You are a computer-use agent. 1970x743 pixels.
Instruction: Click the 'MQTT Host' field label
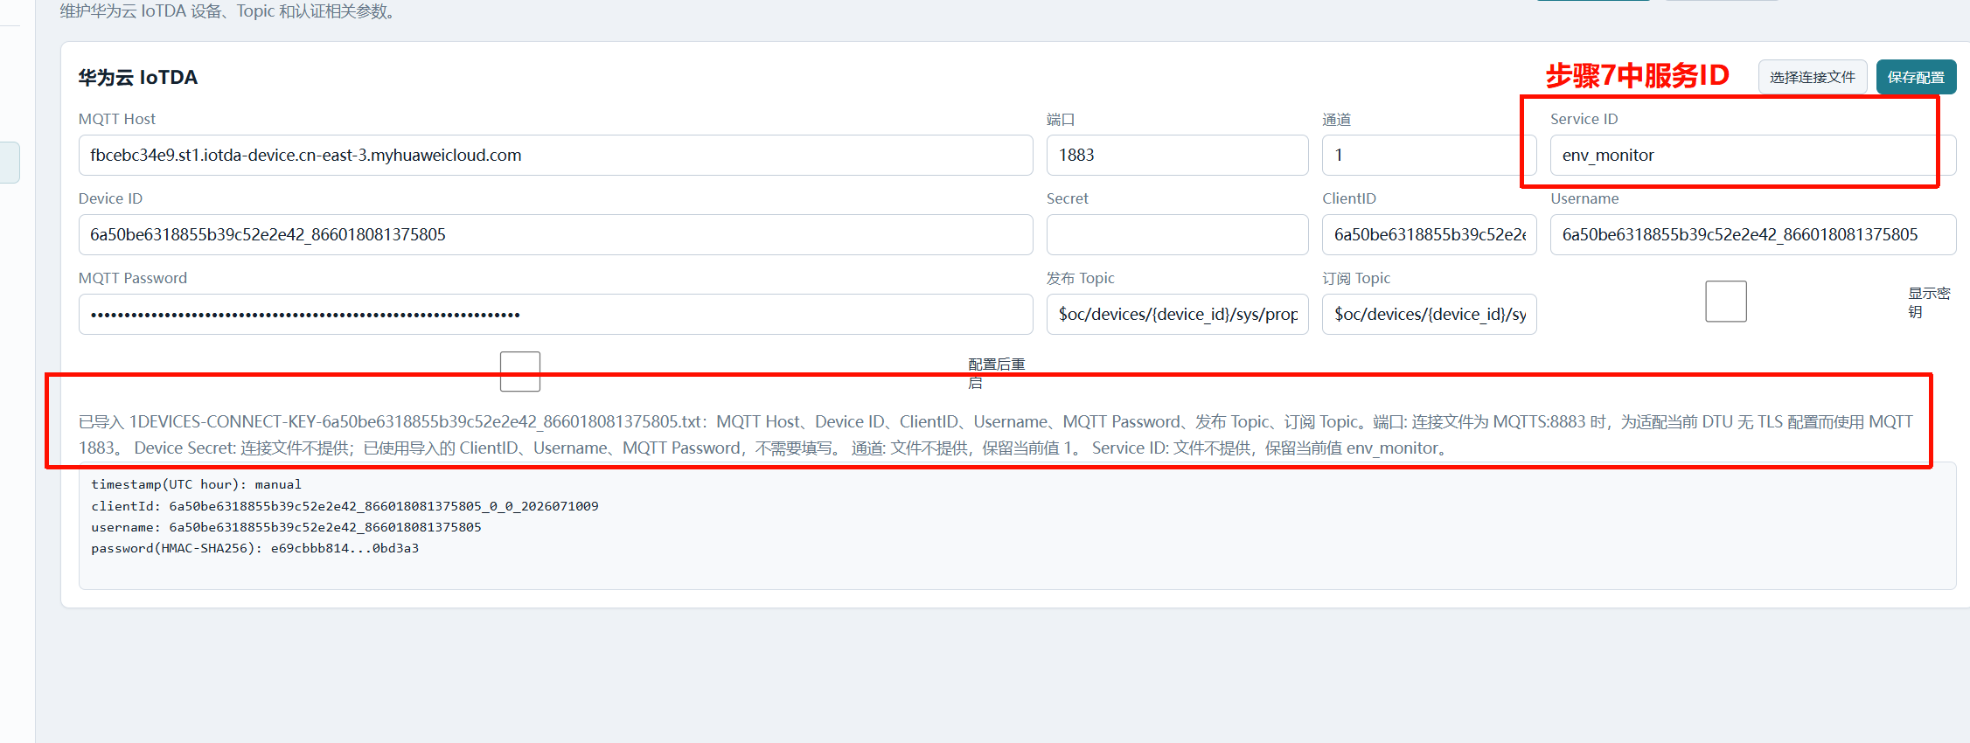pyautogui.click(x=117, y=119)
